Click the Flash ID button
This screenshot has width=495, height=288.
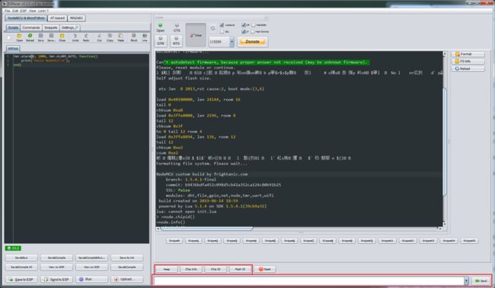[240, 270]
